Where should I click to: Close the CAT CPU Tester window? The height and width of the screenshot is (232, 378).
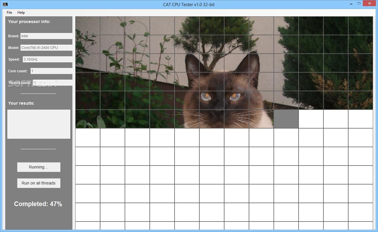pyautogui.click(x=370, y=4)
